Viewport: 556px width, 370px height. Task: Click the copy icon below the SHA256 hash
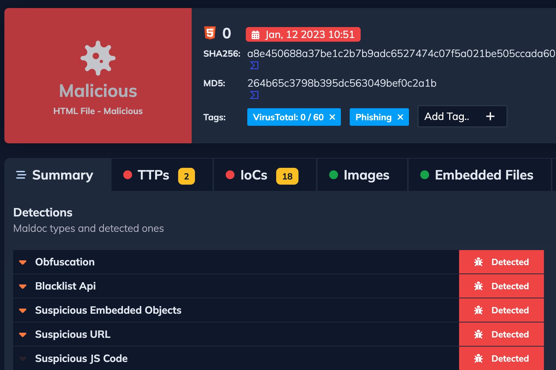coord(253,65)
